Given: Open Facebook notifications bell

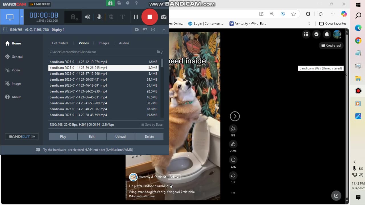Looking at the screenshot, I should 327,34.
